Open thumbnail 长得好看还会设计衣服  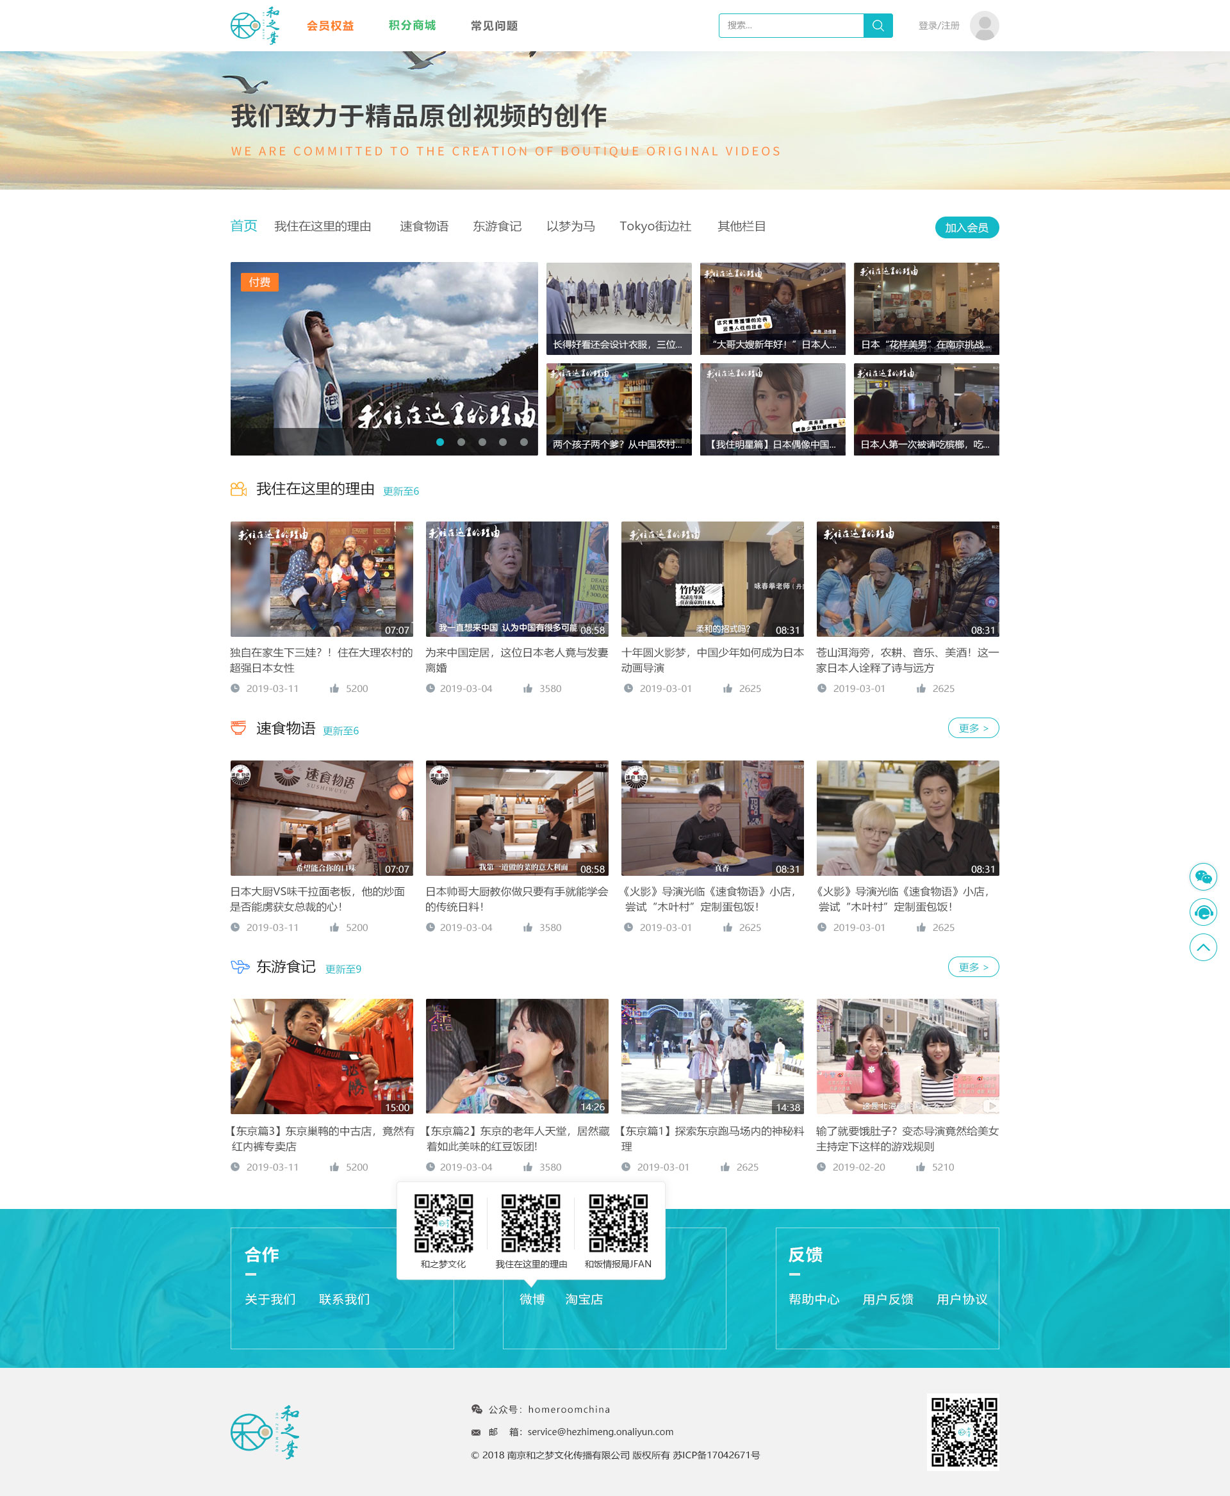pyautogui.click(x=619, y=308)
